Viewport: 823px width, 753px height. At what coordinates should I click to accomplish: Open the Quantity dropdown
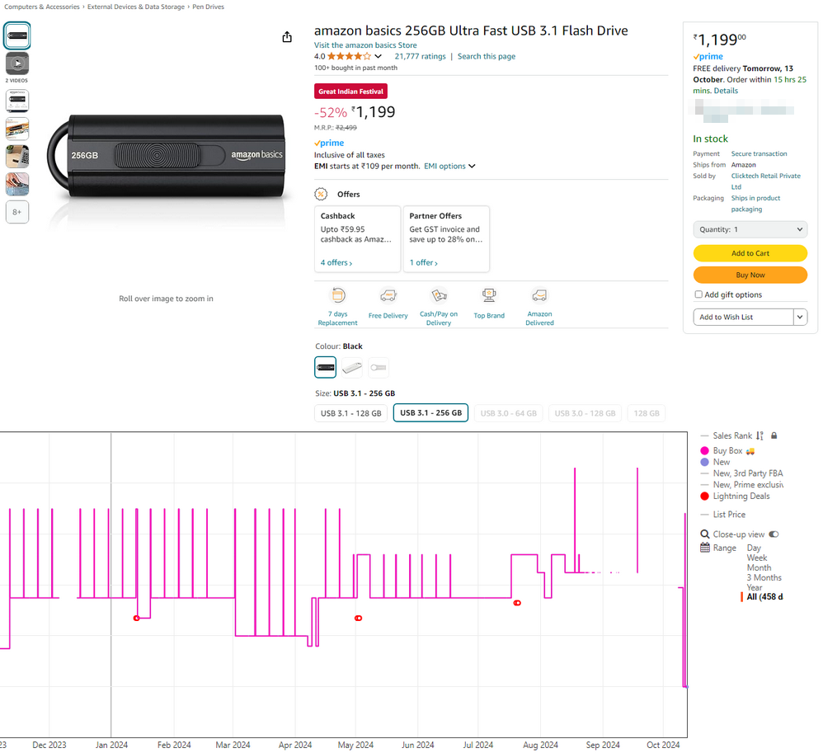click(x=750, y=229)
